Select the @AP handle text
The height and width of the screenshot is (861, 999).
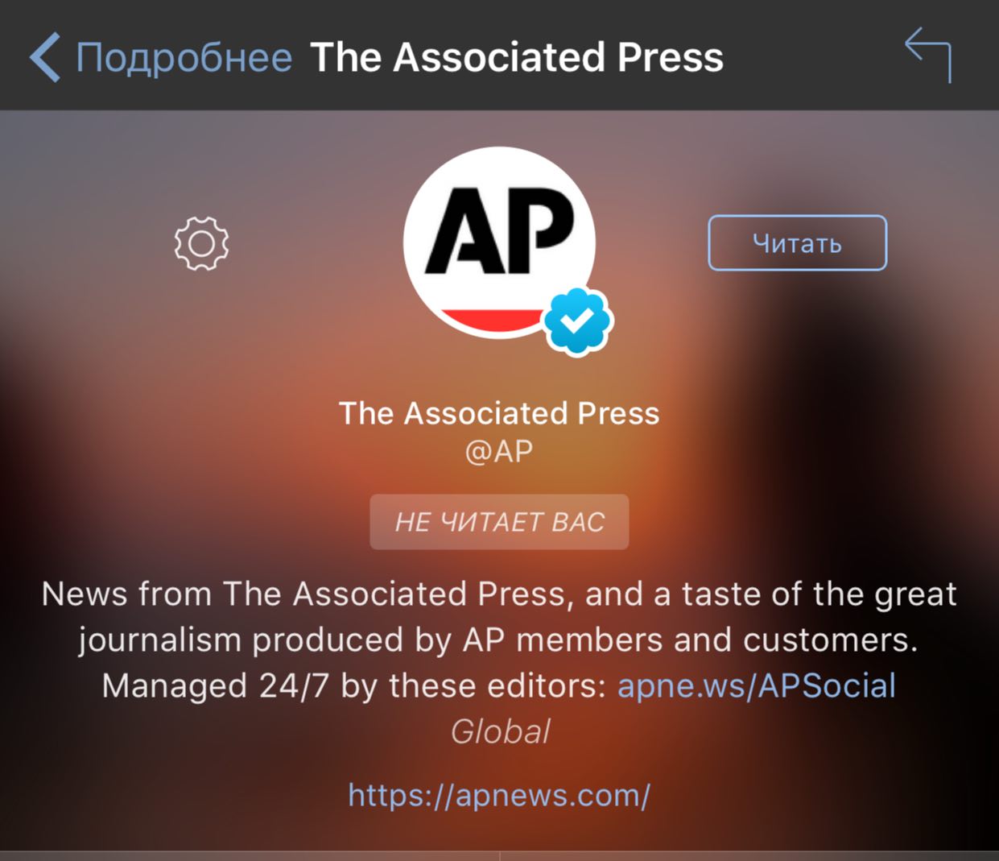[x=499, y=452]
